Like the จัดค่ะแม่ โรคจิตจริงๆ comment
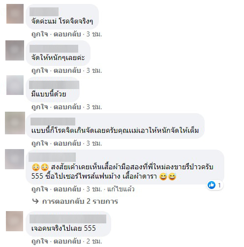The width and height of the screenshot is (244, 247). [x=40, y=34]
